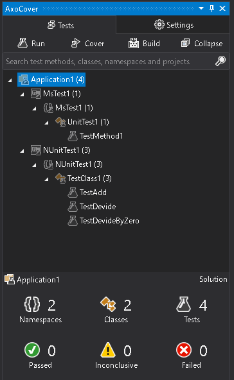Image resolution: width=234 pixels, height=380 pixels.
Task: Build the solution via Build icon
Action: [x=134, y=43]
